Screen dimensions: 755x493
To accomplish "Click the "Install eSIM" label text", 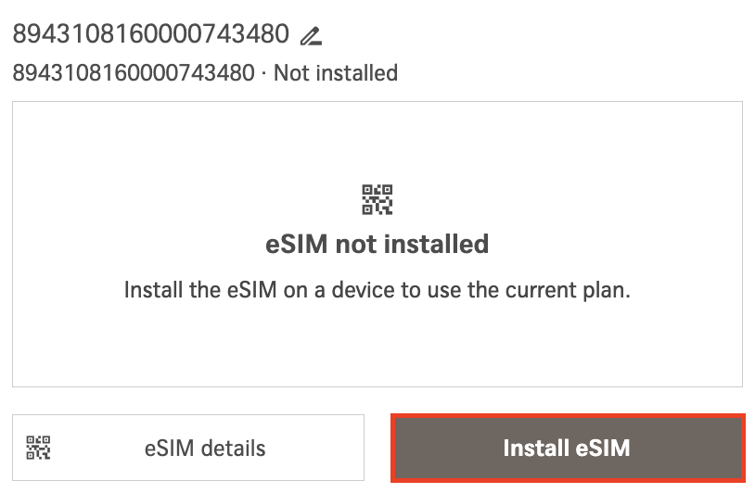I will (567, 449).
